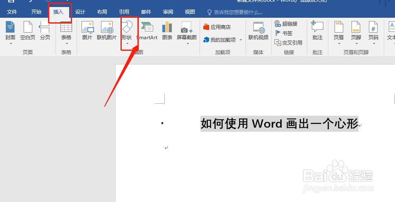This screenshot has height=202, width=395.
Task: Expand the 形状 dropdown arrow
Action: tap(127, 44)
